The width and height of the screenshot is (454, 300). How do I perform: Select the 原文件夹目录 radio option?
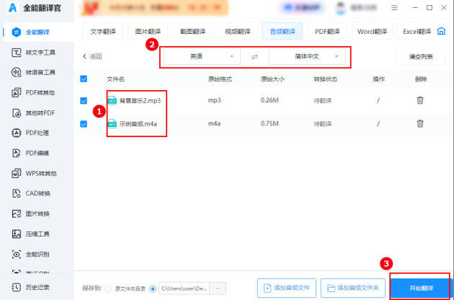[x=108, y=288]
